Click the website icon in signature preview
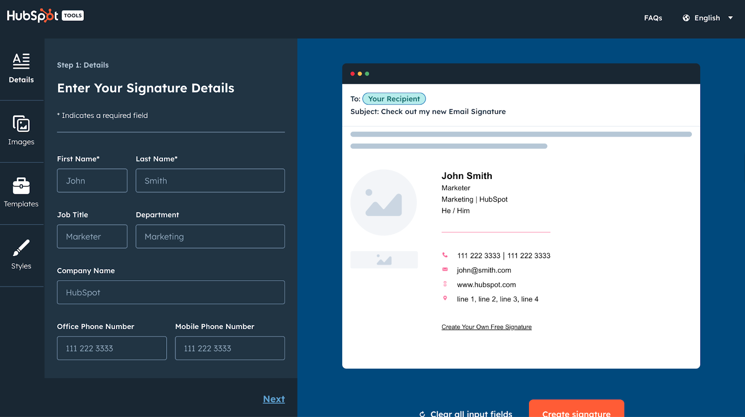Image resolution: width=745 pixels, height=417 pixels. pos(445,284)
